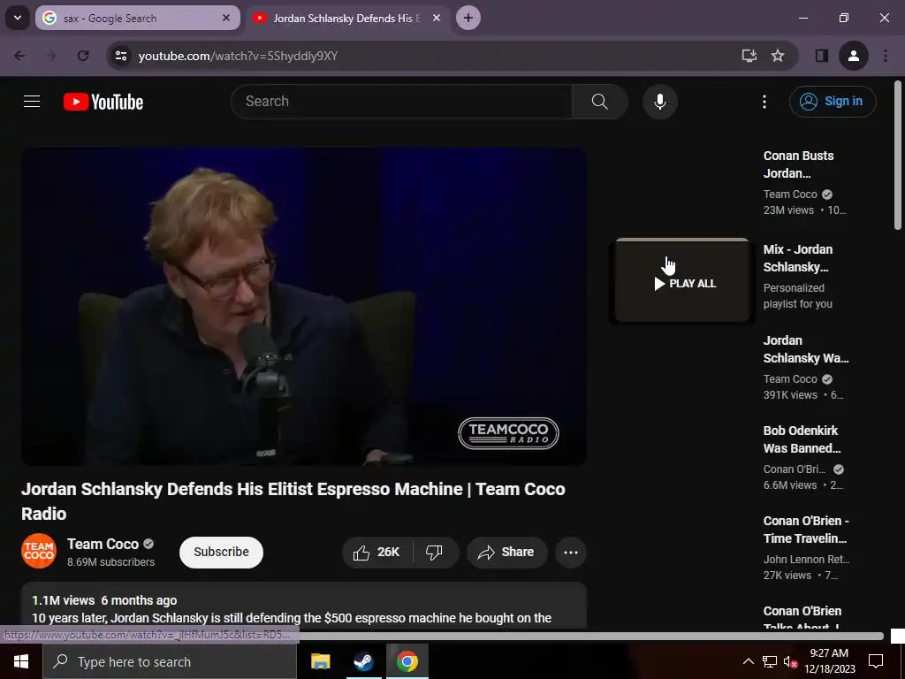Open a new tab with the plus button
The image size is (905, 679).
point(468,18)
